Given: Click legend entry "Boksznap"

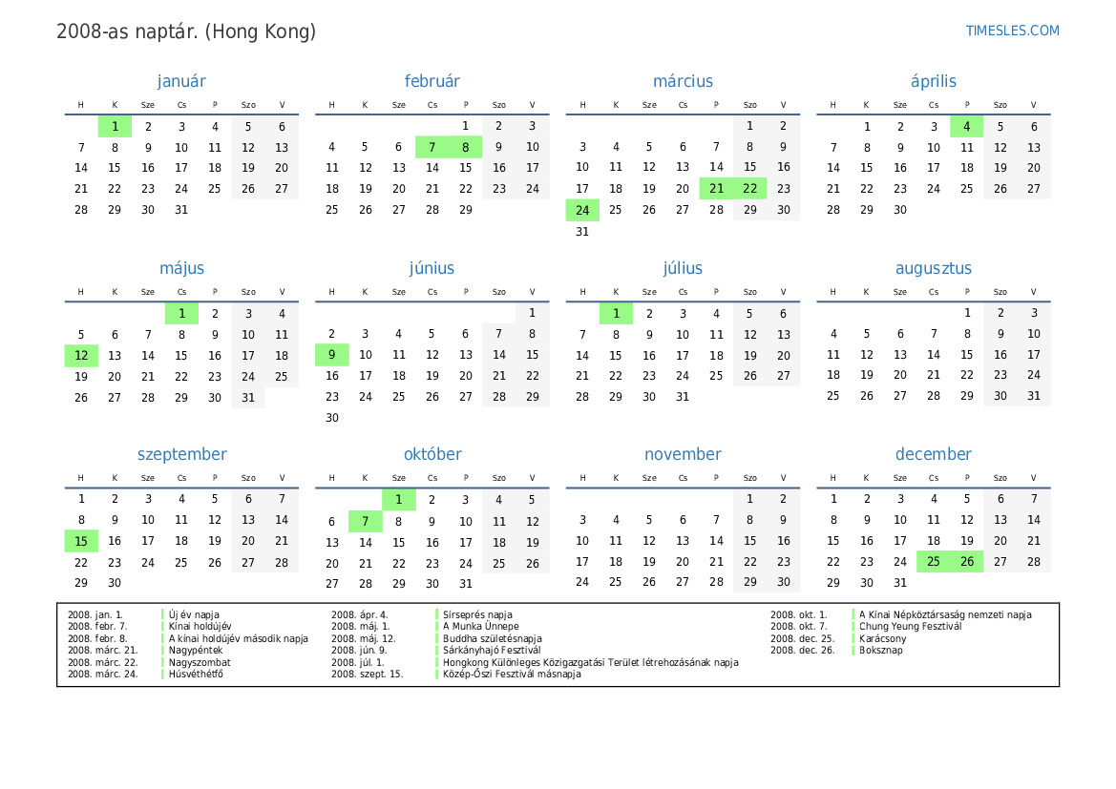Looking at the screenshot, I should coord(881,651).
